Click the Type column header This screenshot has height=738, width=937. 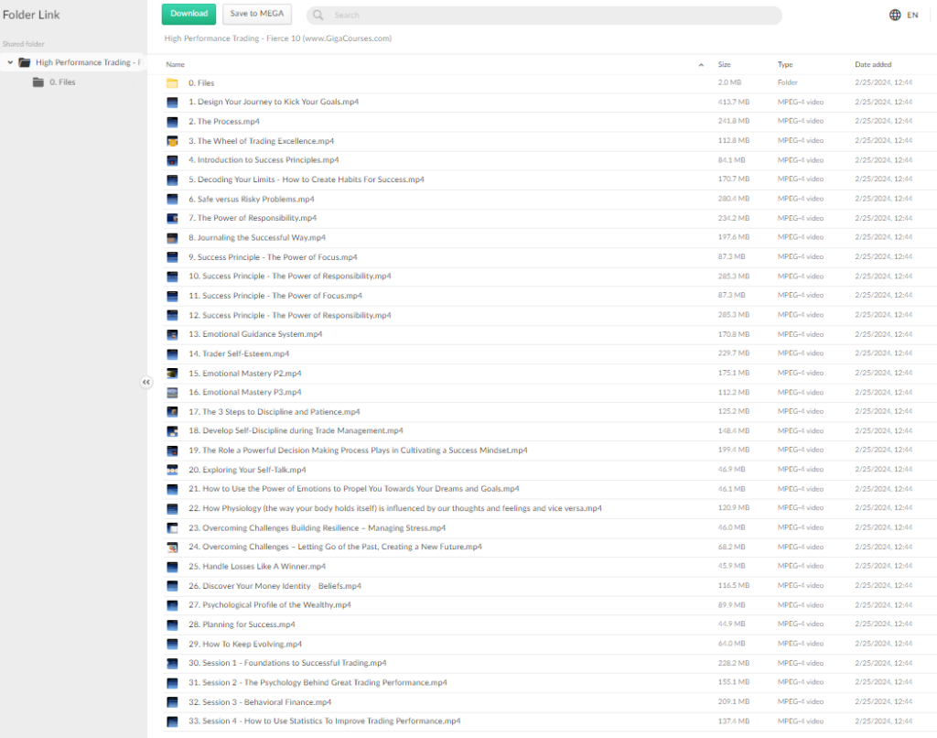[x=785, y=65]
